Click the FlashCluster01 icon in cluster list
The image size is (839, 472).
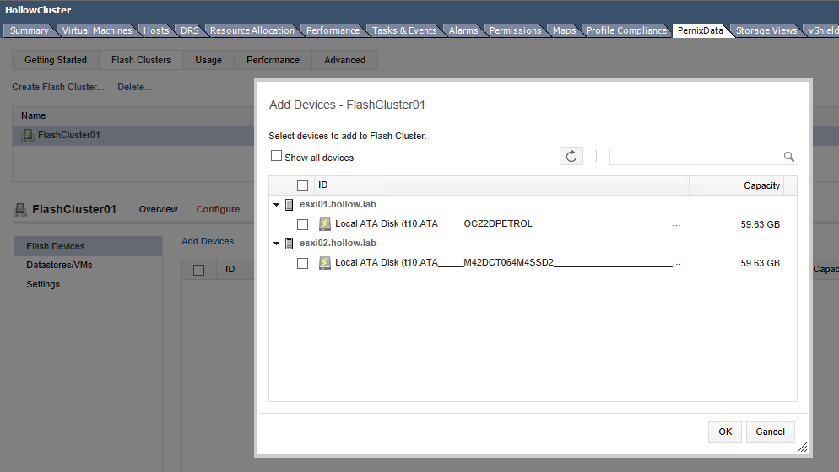[x=28, y=135]
